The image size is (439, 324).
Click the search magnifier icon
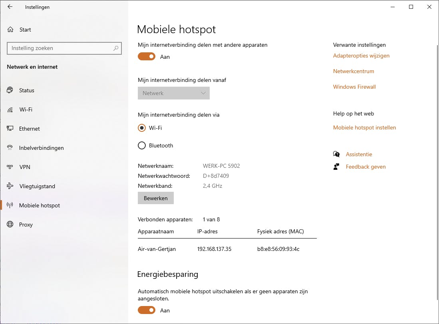click(x=116, y=48)
